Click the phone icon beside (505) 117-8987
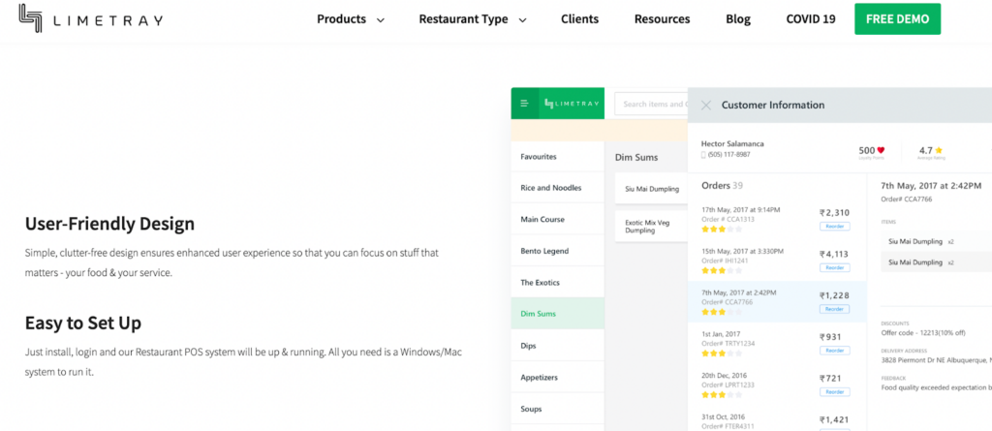The image size is (992, 431). (x=703, y=155)
